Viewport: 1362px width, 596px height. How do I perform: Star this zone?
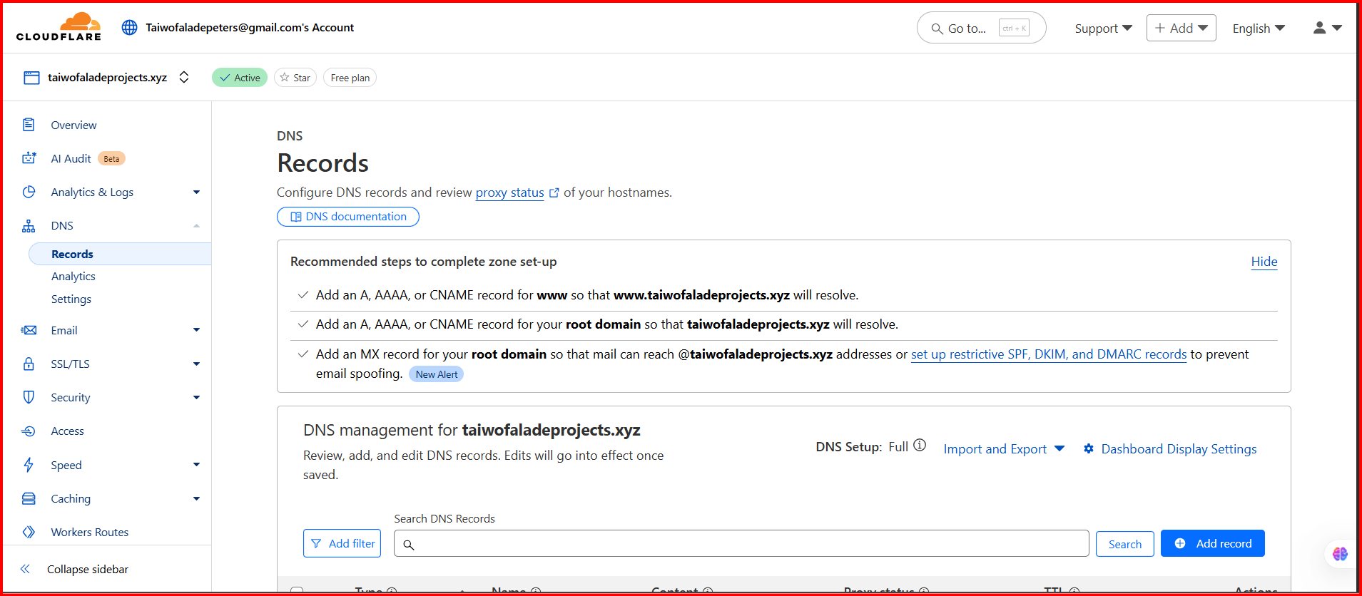tap(295, 78)
